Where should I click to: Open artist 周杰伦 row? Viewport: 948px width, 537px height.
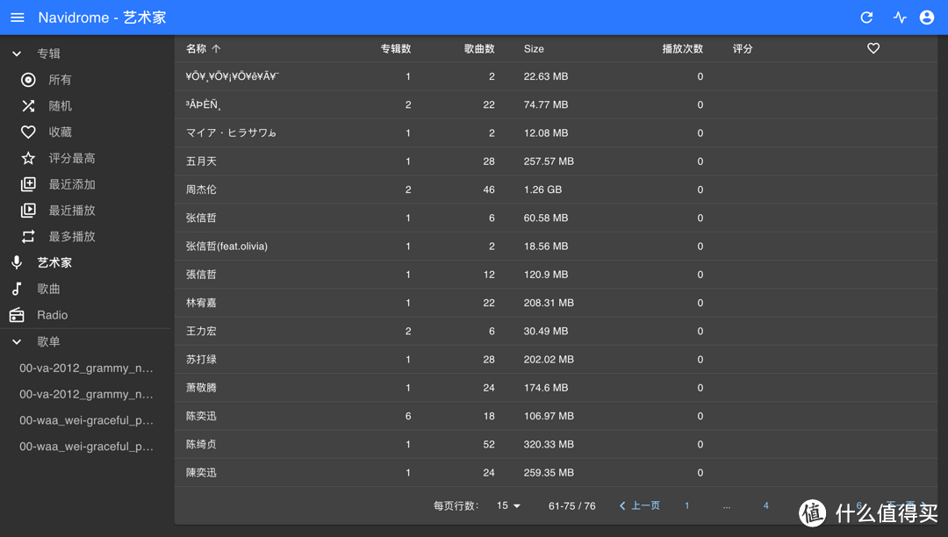click(201, 190)
